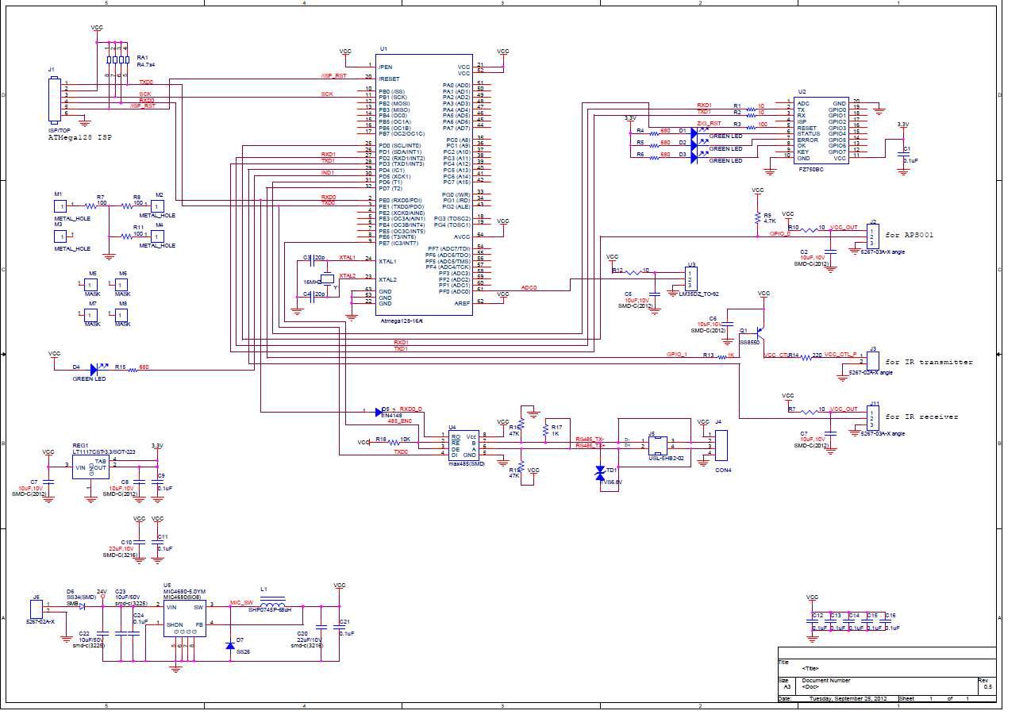Click the "GPIO_1" net label
Viewport: 1027px width, 726px height.
click(677, 354)
